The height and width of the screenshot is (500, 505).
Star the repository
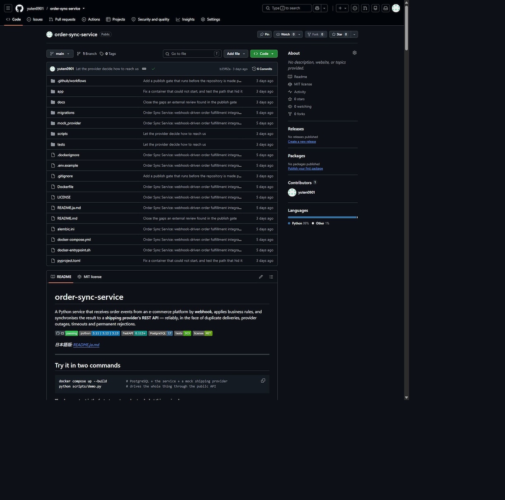339,34
